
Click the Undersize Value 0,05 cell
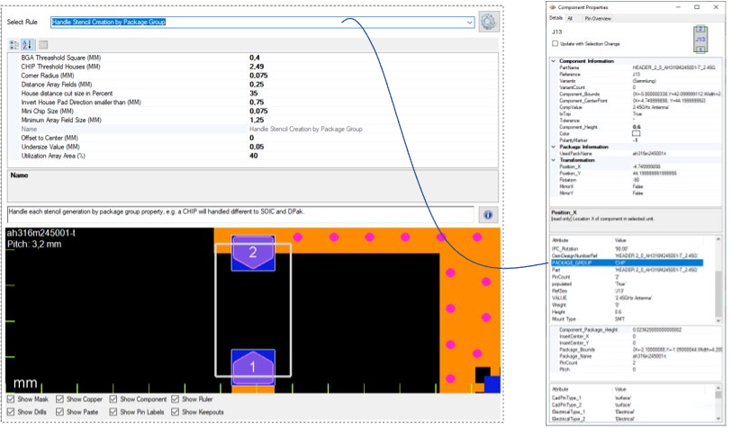point(374,147)
